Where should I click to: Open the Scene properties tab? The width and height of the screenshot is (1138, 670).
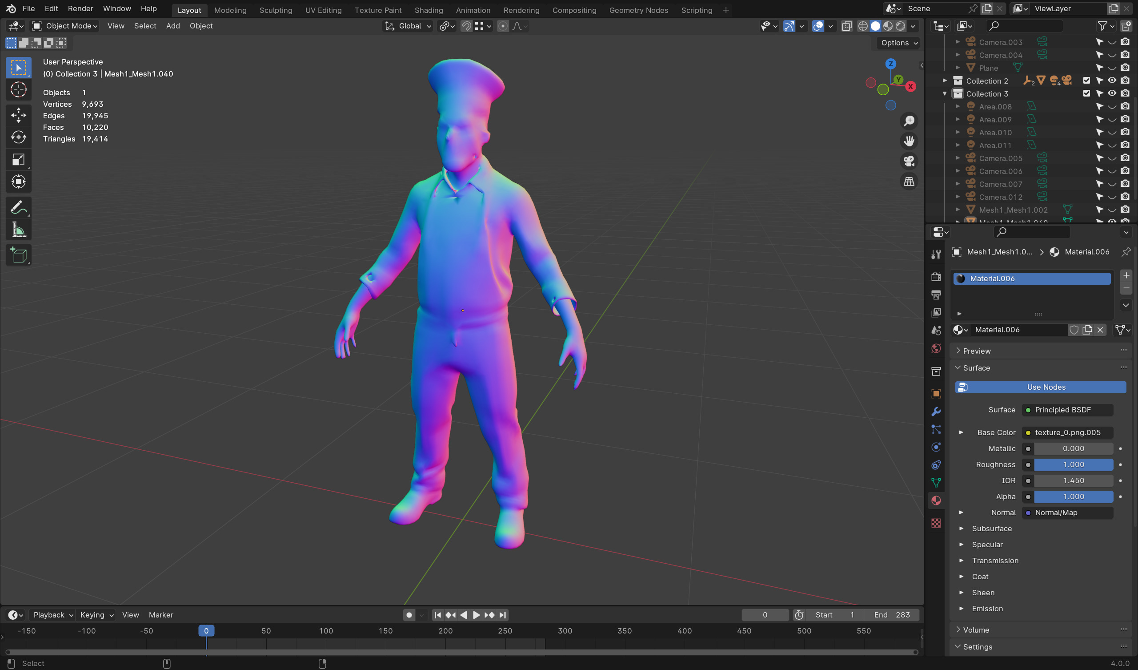point(936,331)
